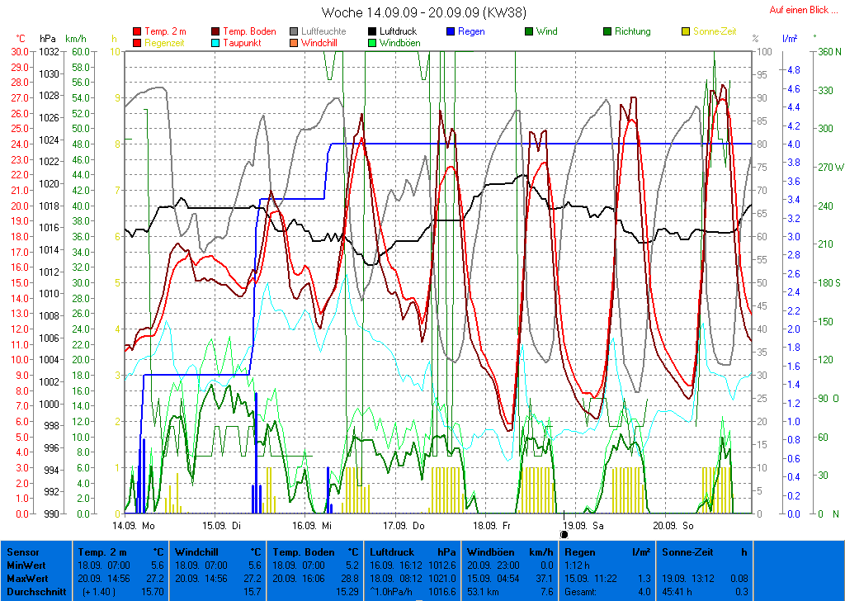Click the 14.09. Mo date label

pyautogui.click(x=134, y=524)
